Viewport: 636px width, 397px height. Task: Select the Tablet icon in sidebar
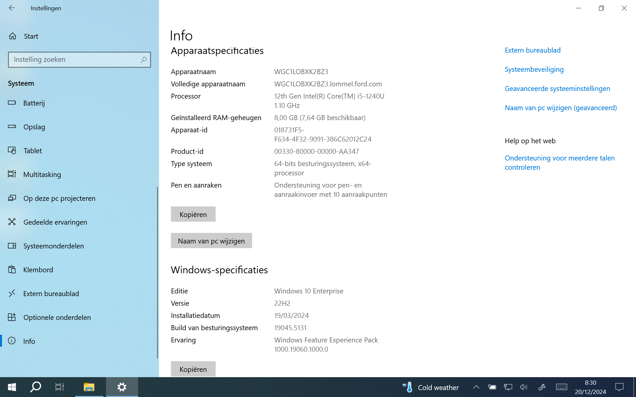click(x=12, y=151)
